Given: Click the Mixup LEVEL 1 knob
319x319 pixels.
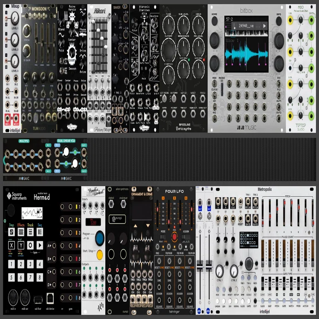Looking at the screenshot, I should 15,18.
